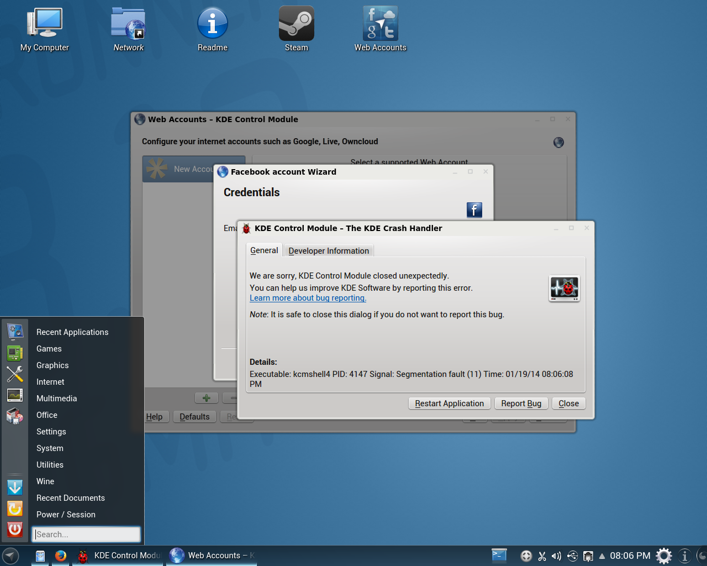Open the panel settings gear icon
The image size is (707, 566).
664,555
